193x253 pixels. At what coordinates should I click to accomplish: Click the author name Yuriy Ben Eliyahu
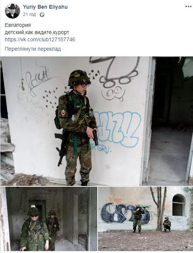45,7
